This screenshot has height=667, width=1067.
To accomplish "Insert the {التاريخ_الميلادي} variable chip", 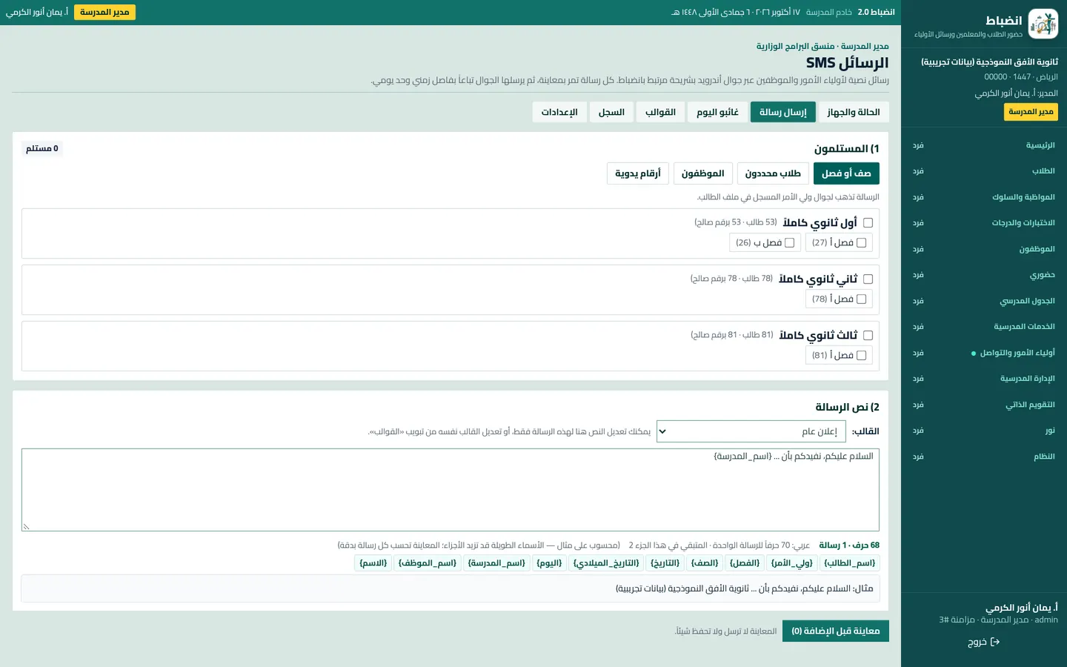I will [x=606, y=563].
